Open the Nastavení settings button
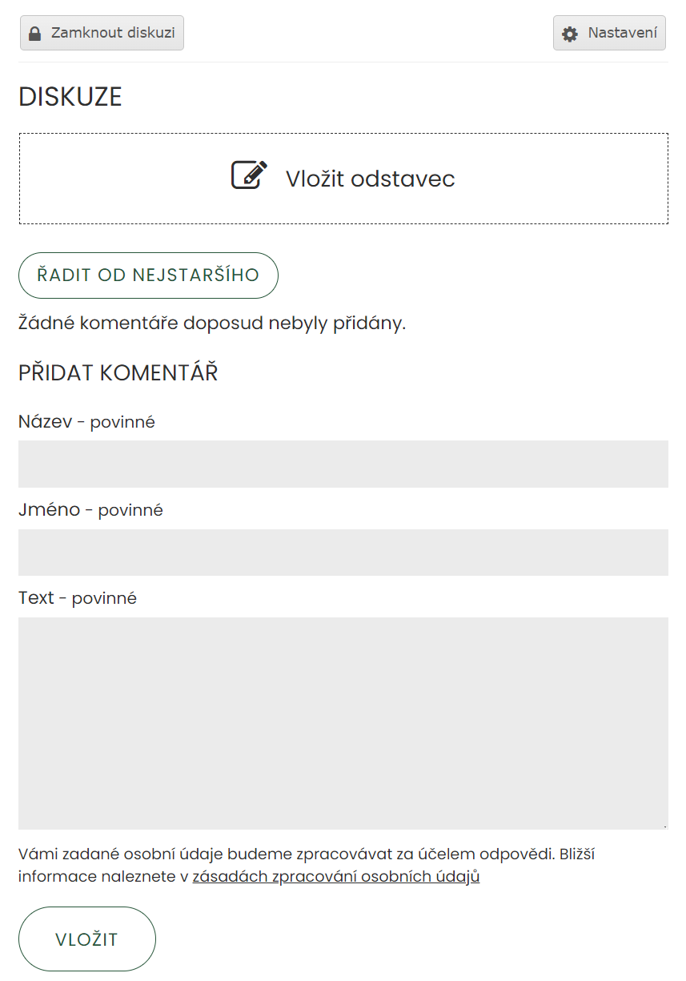This screenshot has width=686, height=981. [609, 33]
